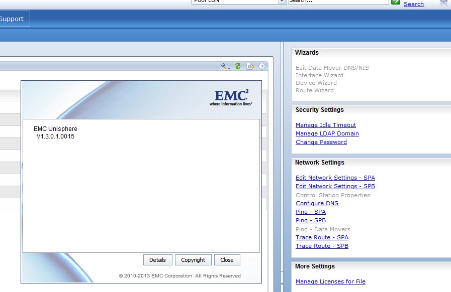This screenshot has width=451, height=292.
Task: Open Manage Idle Timeout
Action: 326,125
